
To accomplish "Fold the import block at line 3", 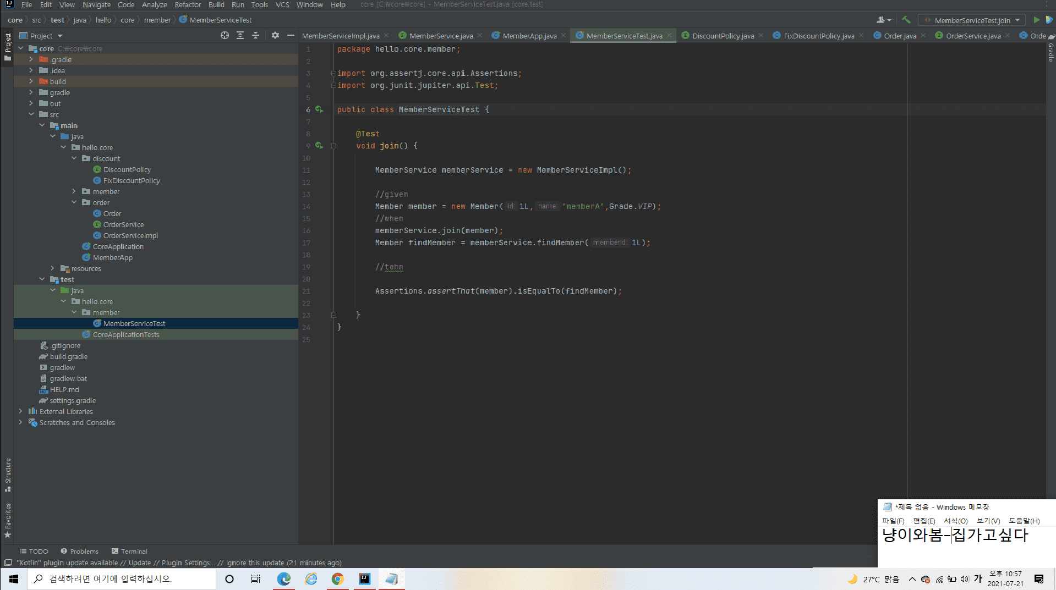I will point(333,73).
